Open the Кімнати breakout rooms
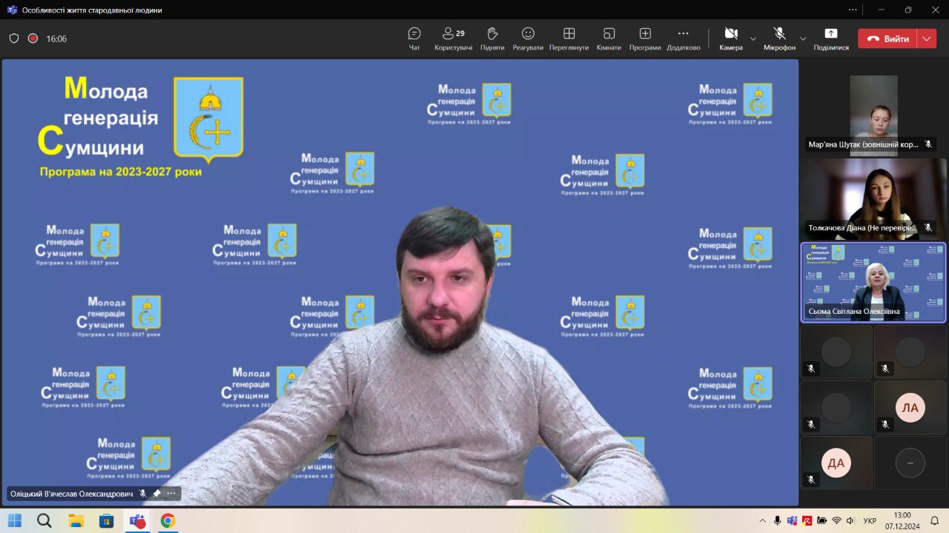The height and width of the screenshot is (533, 949). pyautogui.click(x=609, y=38)
